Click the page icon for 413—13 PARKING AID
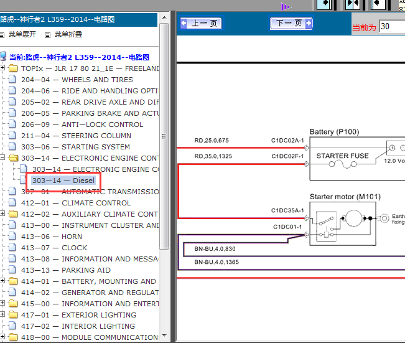The height and width of the screenshot is (343, 405). point(12,270)
